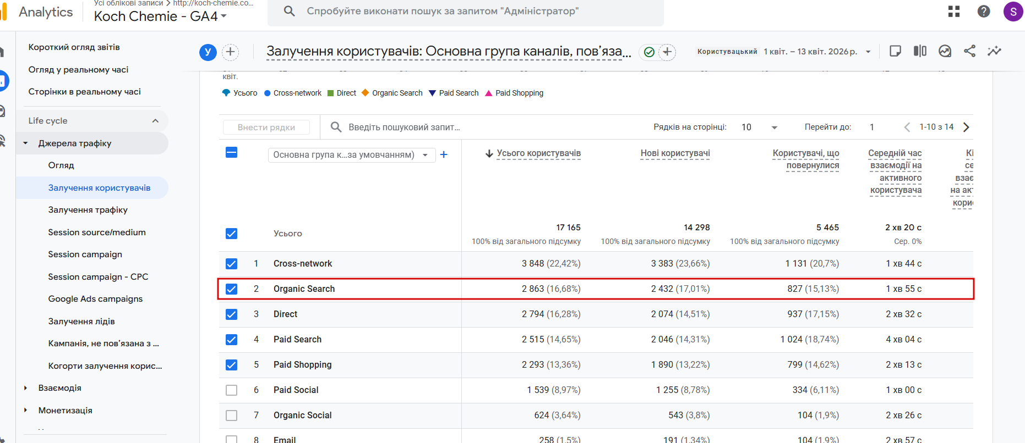
Task: Click the share report icon
Action: coord(969,51)
